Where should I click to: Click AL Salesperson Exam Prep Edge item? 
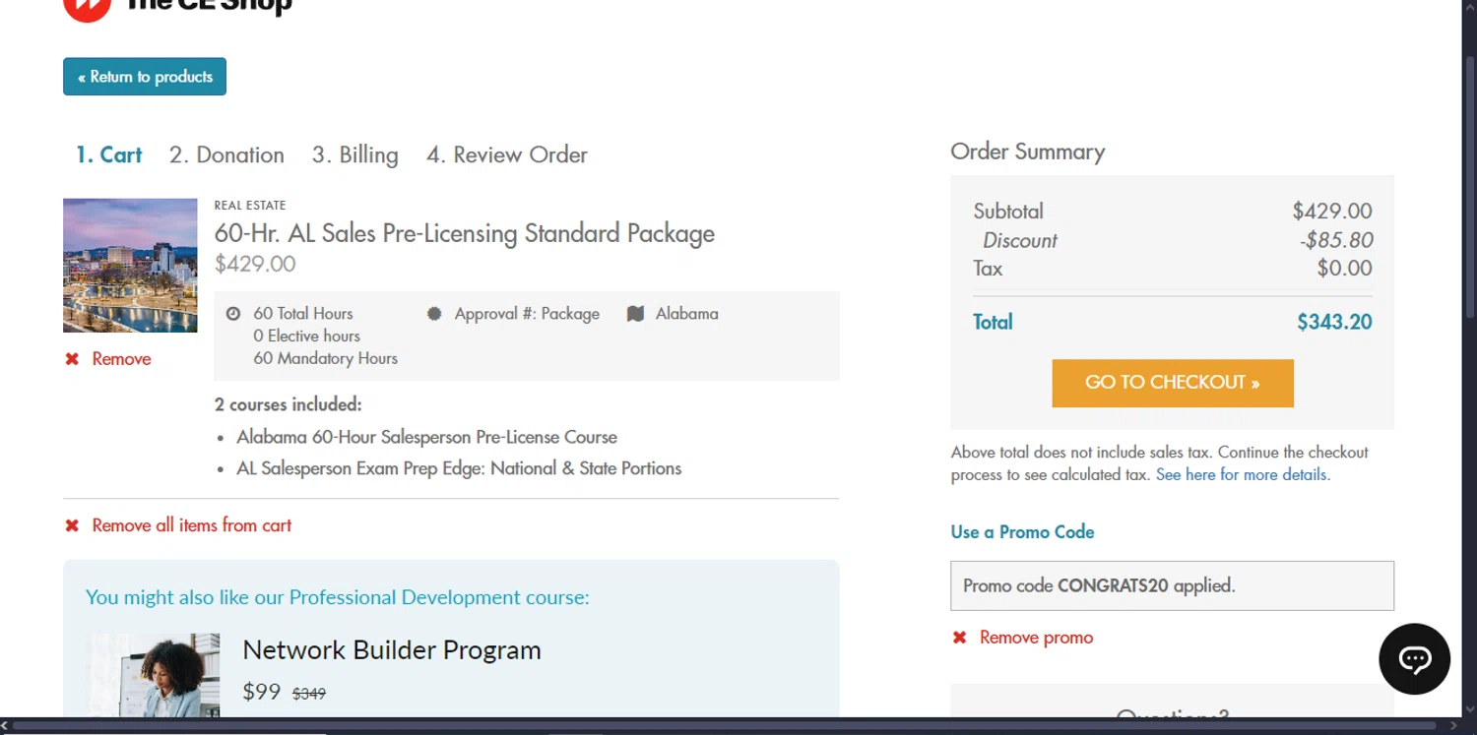tap(459, 468)
